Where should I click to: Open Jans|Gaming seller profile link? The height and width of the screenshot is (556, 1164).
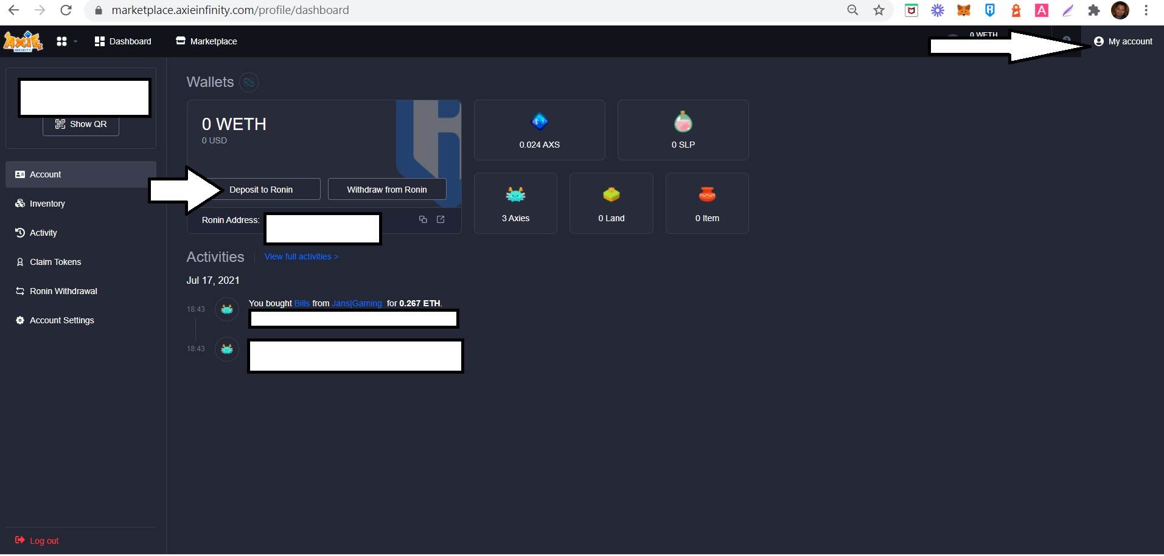point(357,303)
